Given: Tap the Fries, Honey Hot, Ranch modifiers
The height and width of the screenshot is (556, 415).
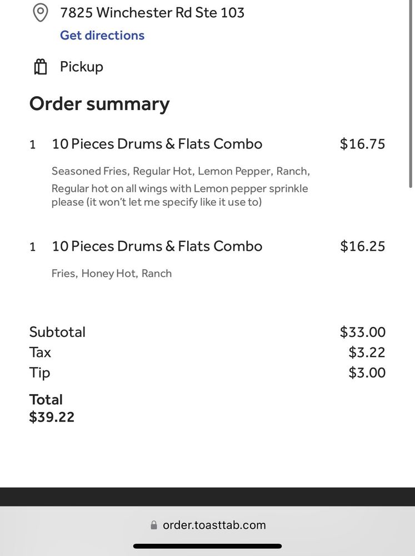Looking at the screenshot, I should tap(112, 274).
